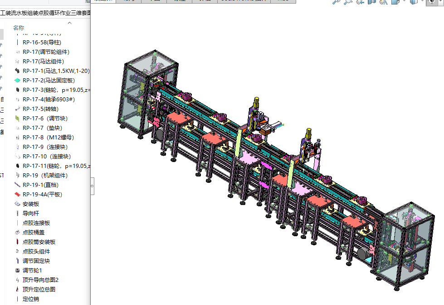
Task: Click the sort chevron above the name column
Action: [69, 23]
